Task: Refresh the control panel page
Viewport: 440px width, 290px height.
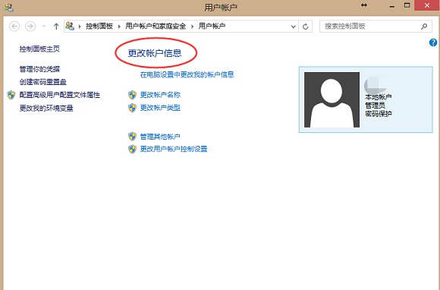Action: pos(305,27)
